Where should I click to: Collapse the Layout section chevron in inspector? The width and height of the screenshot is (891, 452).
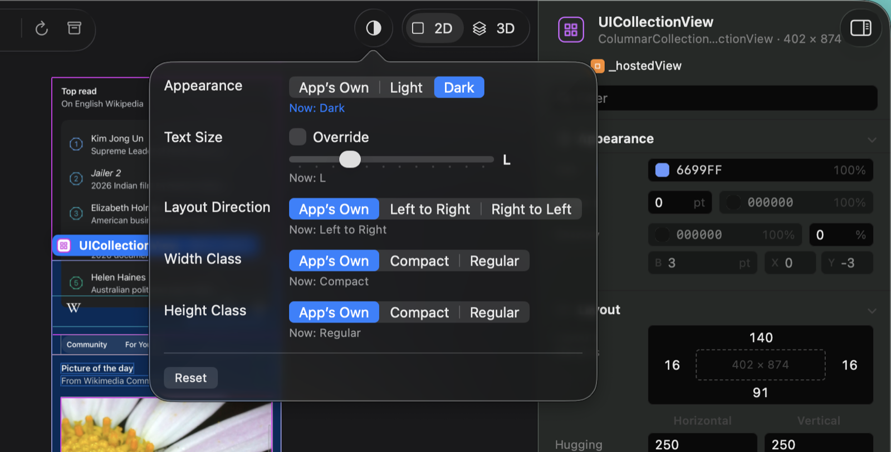tap(872, 311)
